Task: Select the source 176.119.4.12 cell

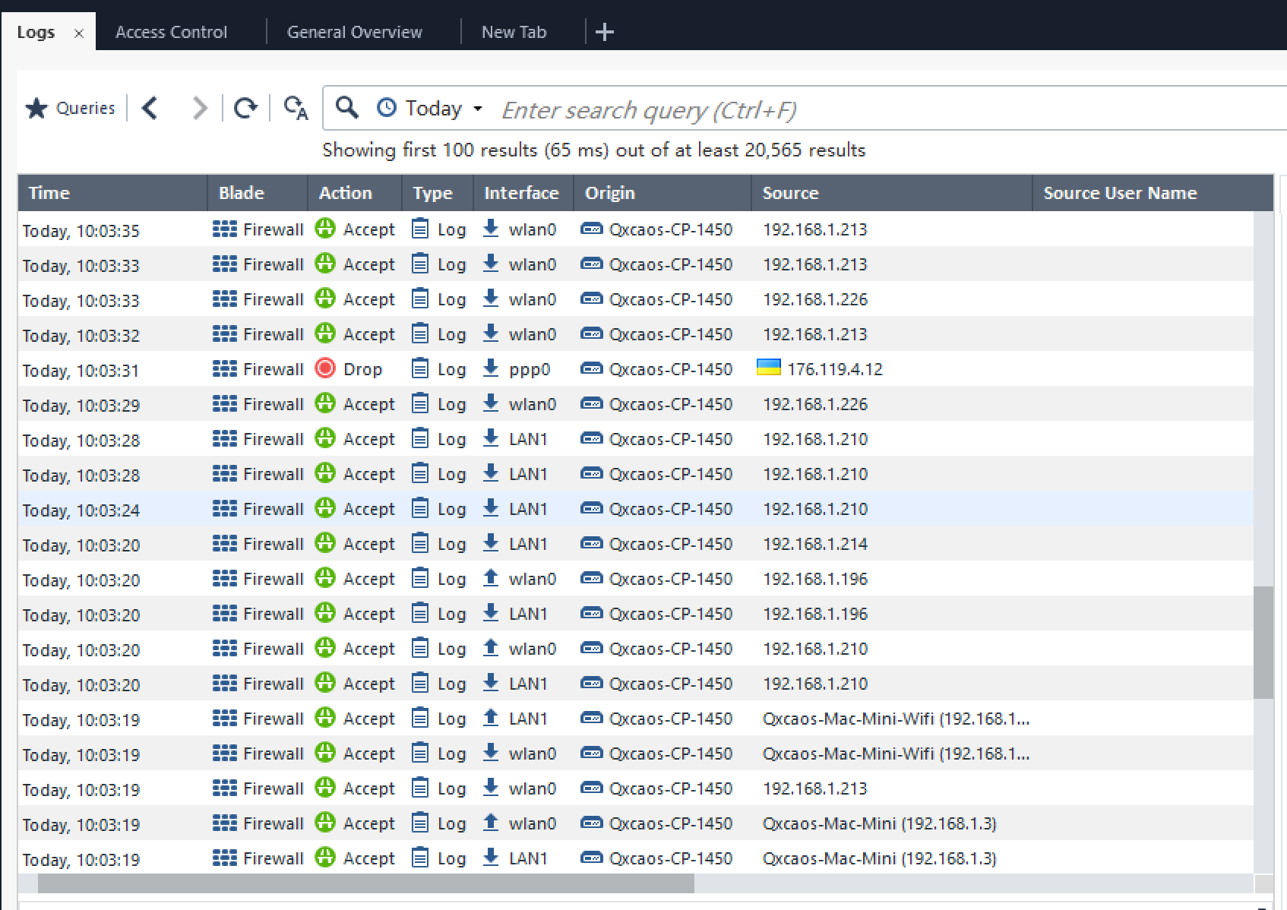Action: (x=892, y=369)
